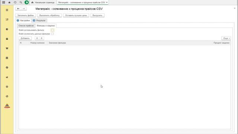Viewport: 238px width, 134px height.
Task: Open sidebar round icon above the pyramid
Action: click(x=7, y=96)
